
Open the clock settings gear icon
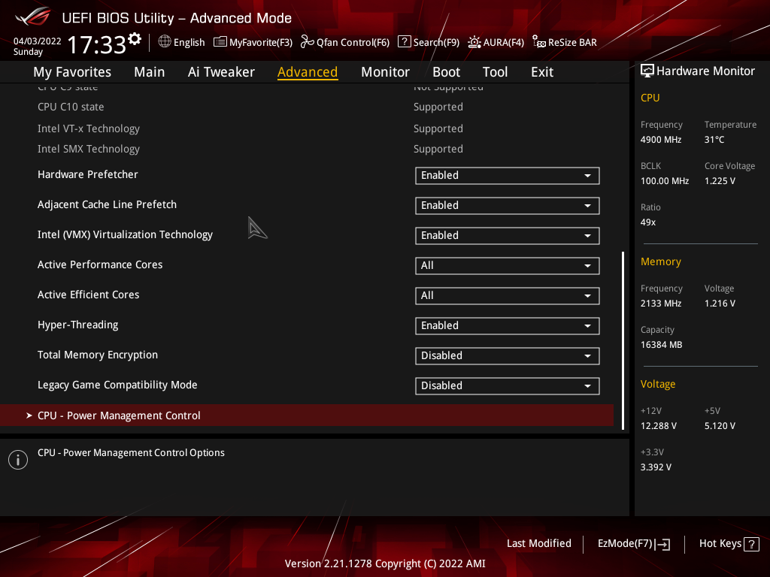click(135, 39)
